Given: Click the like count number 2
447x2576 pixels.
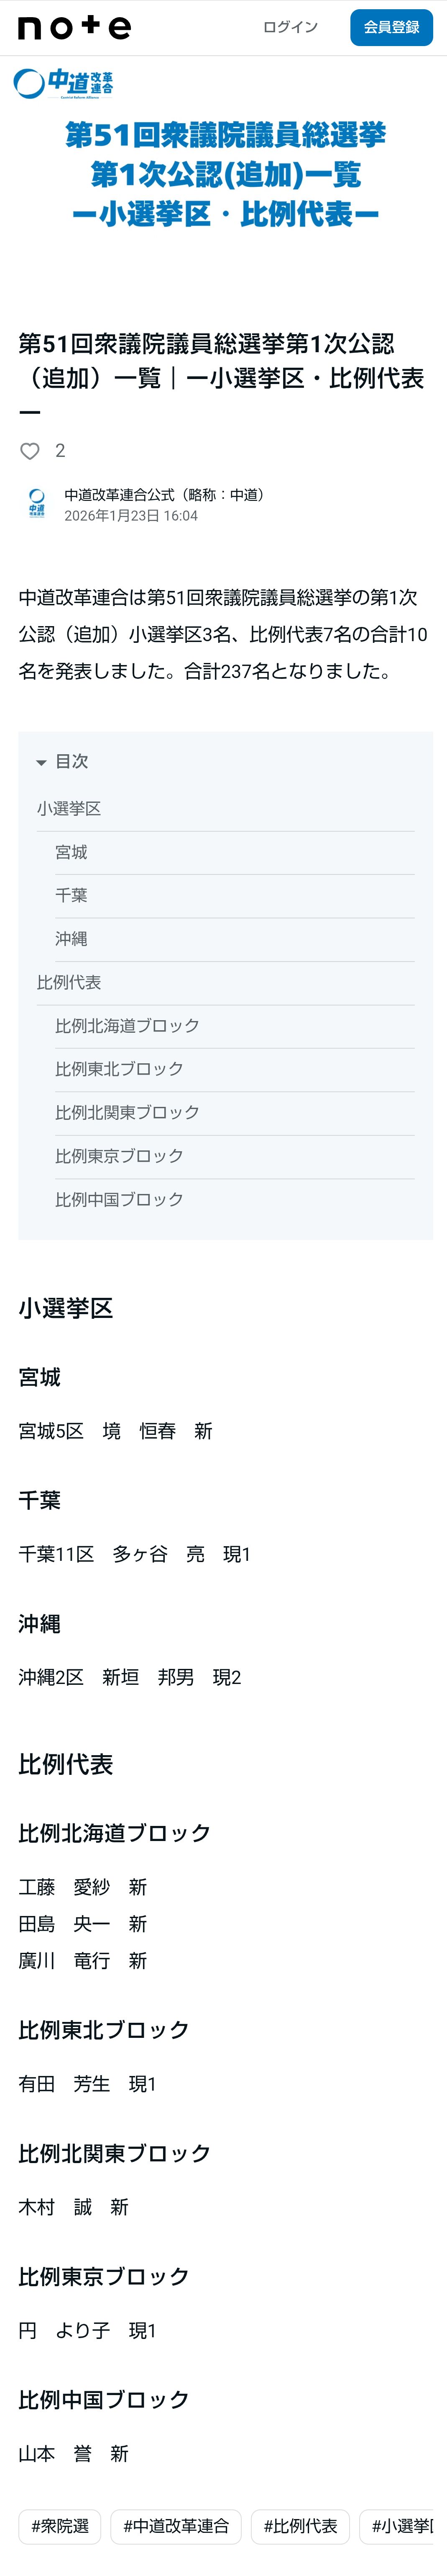Looking at the screenshot, I should coord(60,451).
